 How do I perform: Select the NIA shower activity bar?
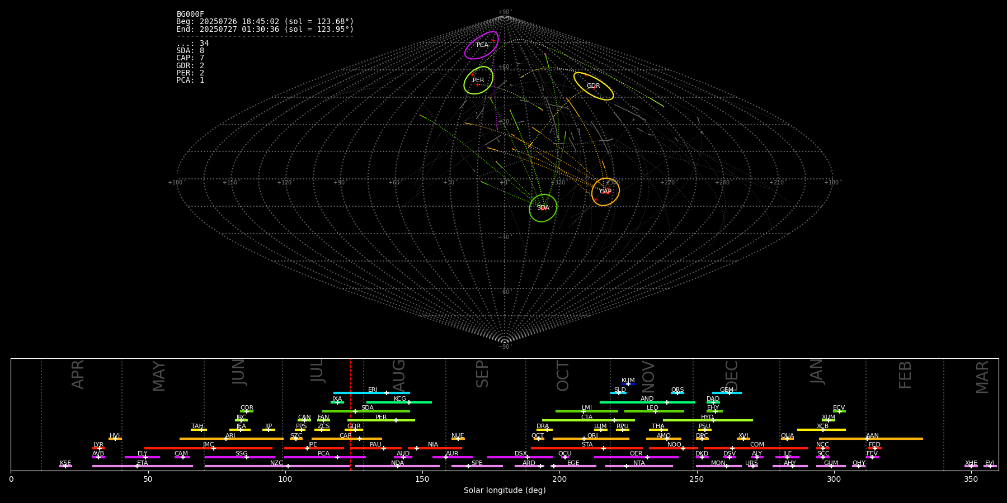[435, 448]
